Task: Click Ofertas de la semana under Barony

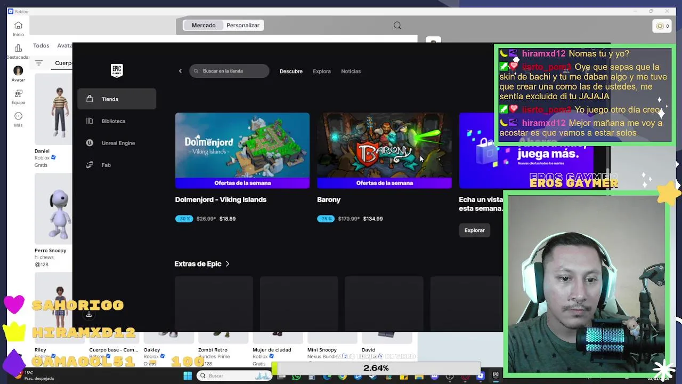Action: [x=384, y=183]
